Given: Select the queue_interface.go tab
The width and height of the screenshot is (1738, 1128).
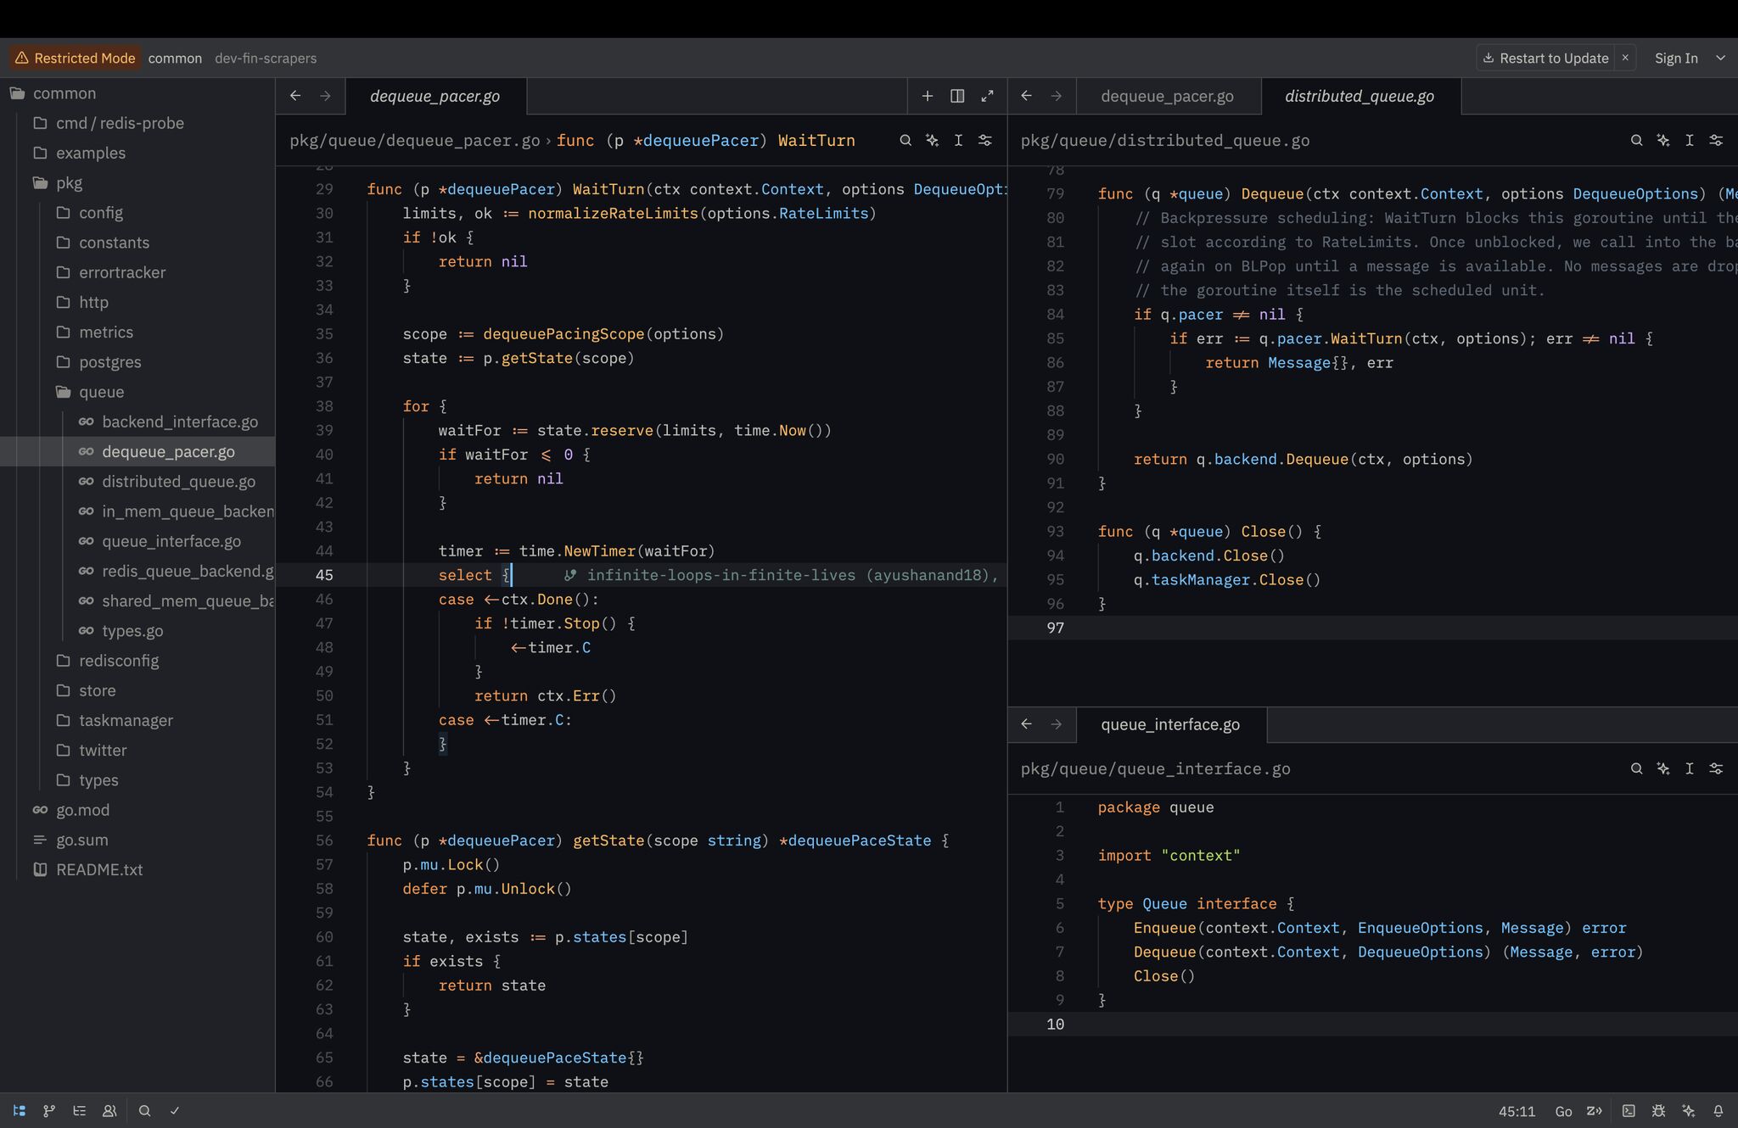Looking at the screenshot, I should (x=1170, y=725).
